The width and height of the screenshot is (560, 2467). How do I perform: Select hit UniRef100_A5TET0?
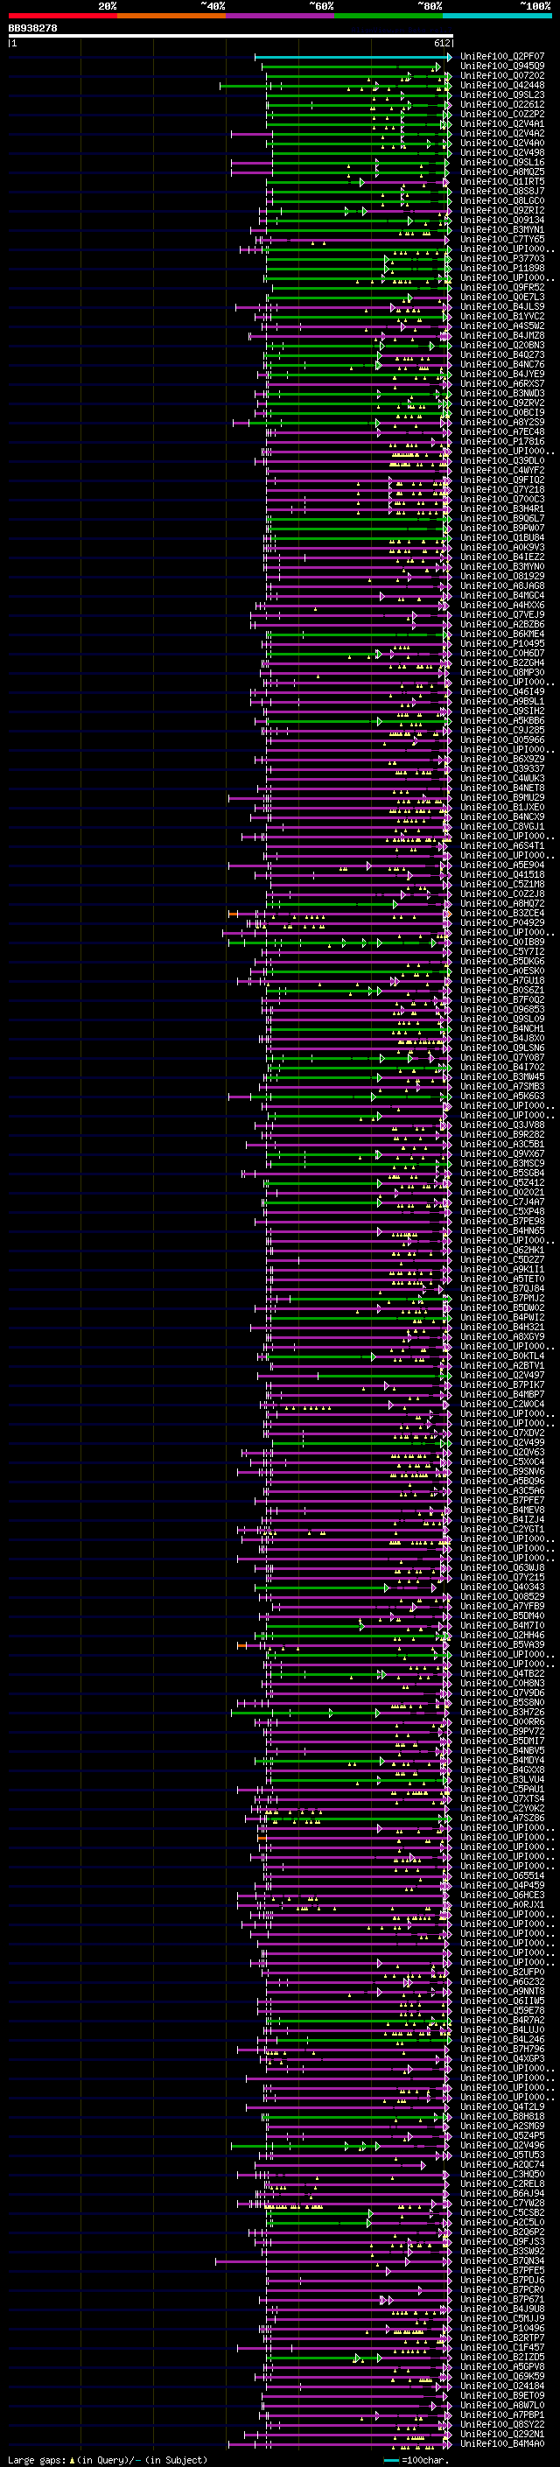pyautogui.click(x=501, y=1279)
